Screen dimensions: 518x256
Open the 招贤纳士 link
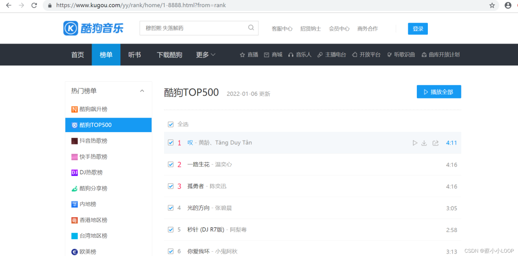point(310,29)
